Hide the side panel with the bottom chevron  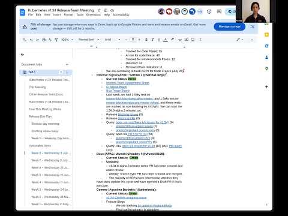tap(266, 205)
